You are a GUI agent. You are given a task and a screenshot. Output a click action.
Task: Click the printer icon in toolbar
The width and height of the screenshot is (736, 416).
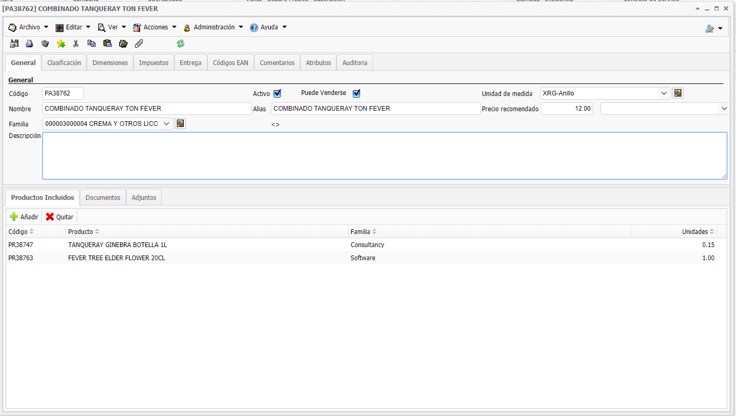click(x=29, y=44)
